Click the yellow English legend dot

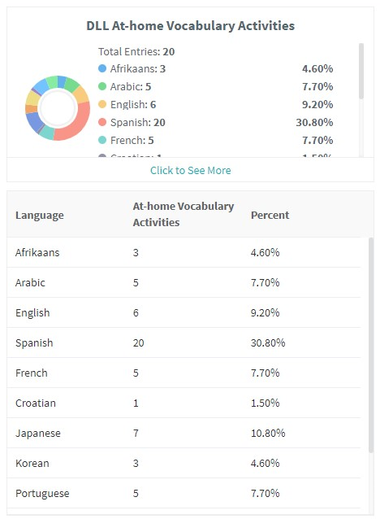[102, 104]
